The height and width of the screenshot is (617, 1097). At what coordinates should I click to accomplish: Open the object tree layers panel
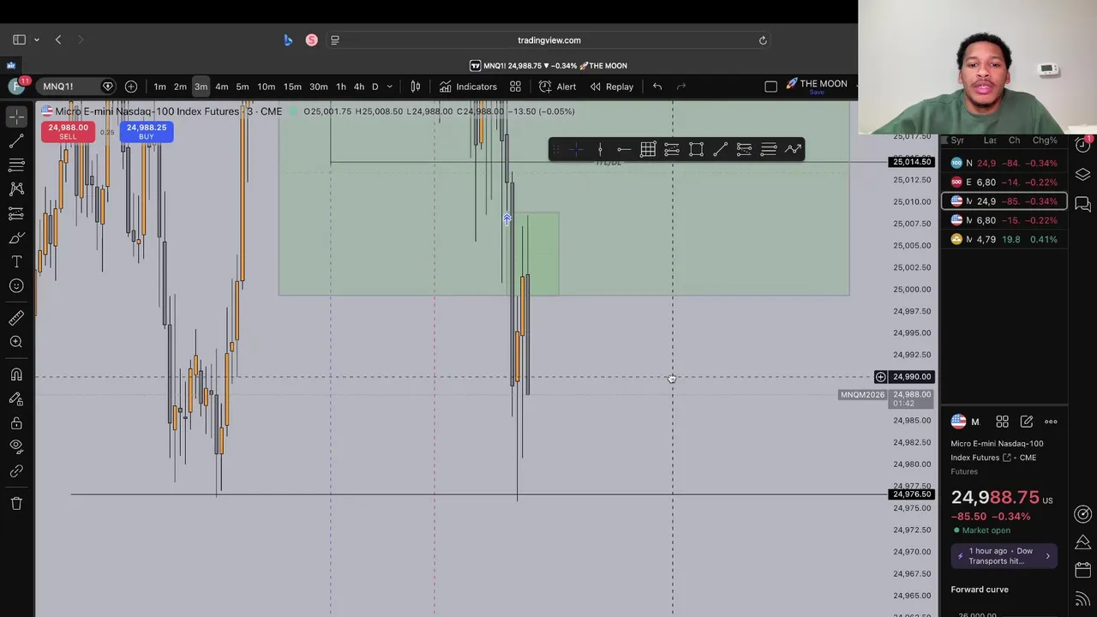pos(1082,175)
